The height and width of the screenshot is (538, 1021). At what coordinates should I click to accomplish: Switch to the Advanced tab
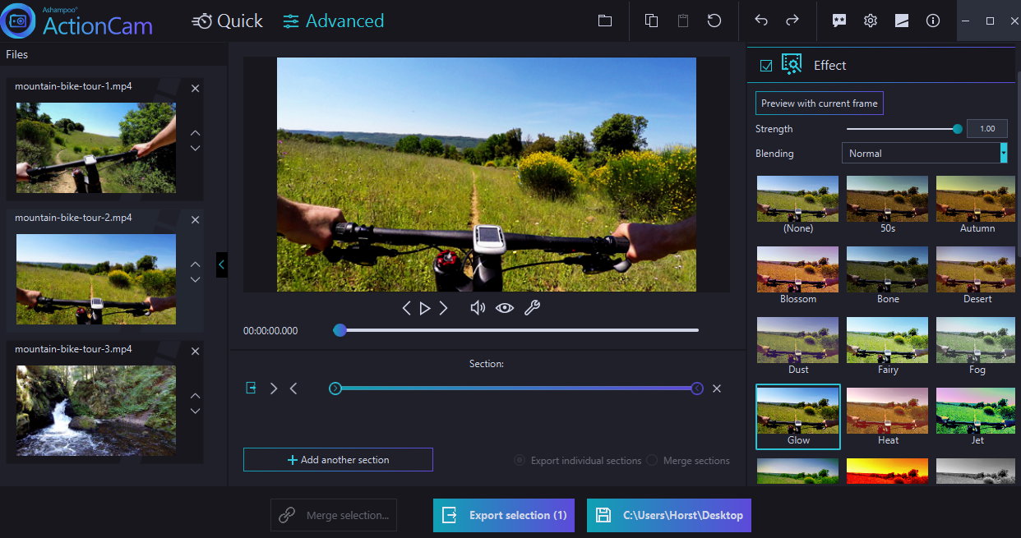click(x=333, y=21)
